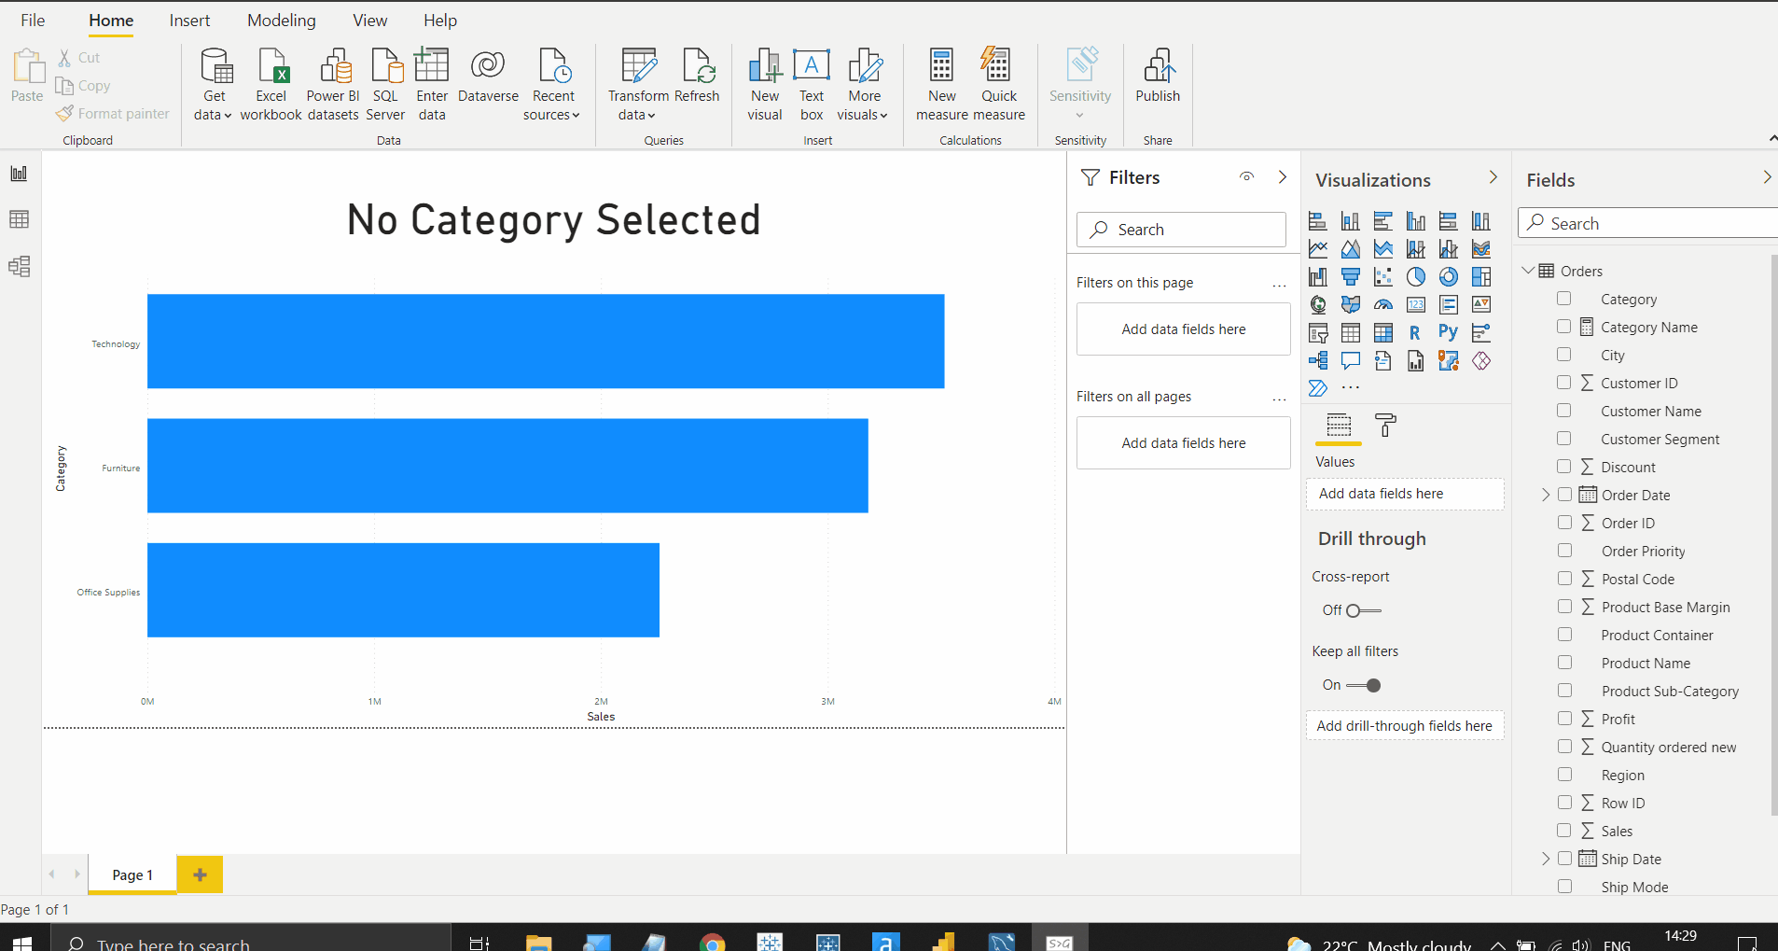The height and width of the screenshot is (951, 1778).
Task: Click the New measure button
Action: (x=942, y=85)
